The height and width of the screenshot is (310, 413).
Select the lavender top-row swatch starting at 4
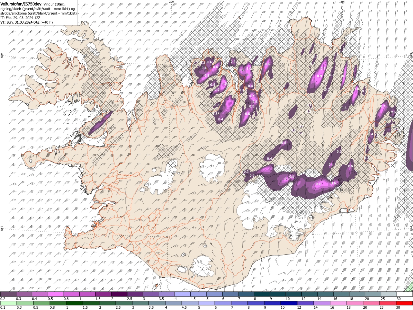[183, 294]
